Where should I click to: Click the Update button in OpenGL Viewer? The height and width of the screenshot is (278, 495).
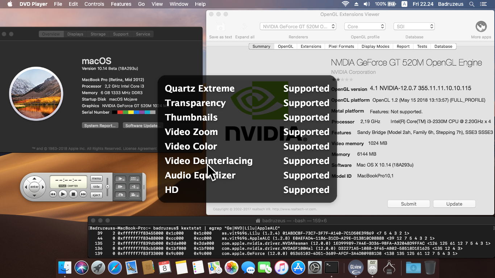[454, 204]
